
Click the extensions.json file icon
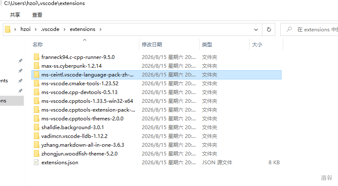tap(36, 162)
